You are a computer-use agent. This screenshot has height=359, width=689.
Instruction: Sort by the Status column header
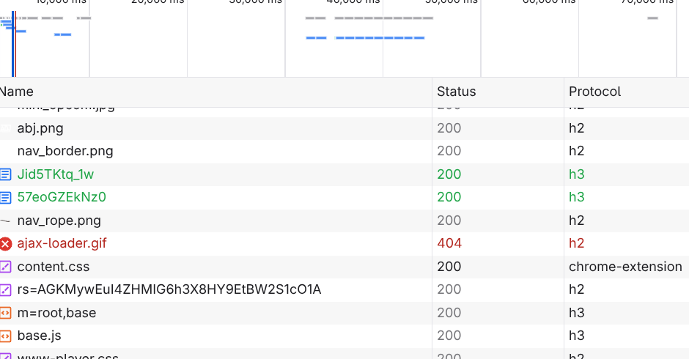(498, 92)
